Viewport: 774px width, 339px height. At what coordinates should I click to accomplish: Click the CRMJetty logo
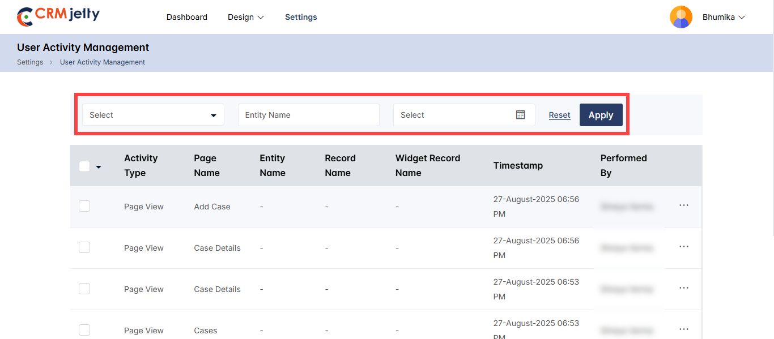click(x=58, y=16)
